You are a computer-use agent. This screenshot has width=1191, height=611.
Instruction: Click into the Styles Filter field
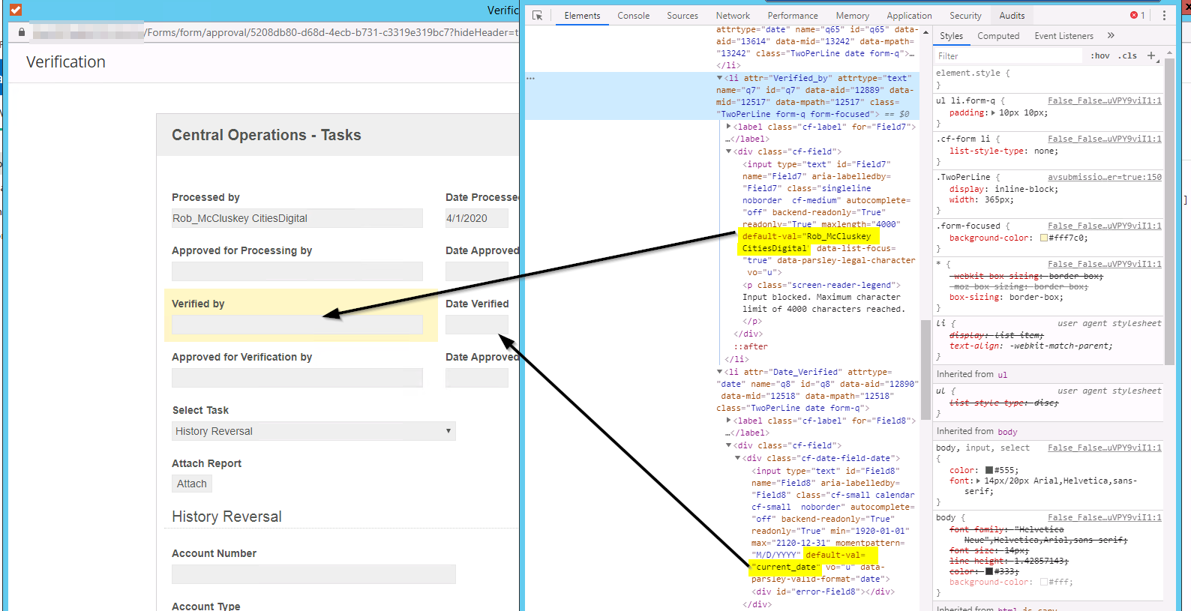(1009, 55)
